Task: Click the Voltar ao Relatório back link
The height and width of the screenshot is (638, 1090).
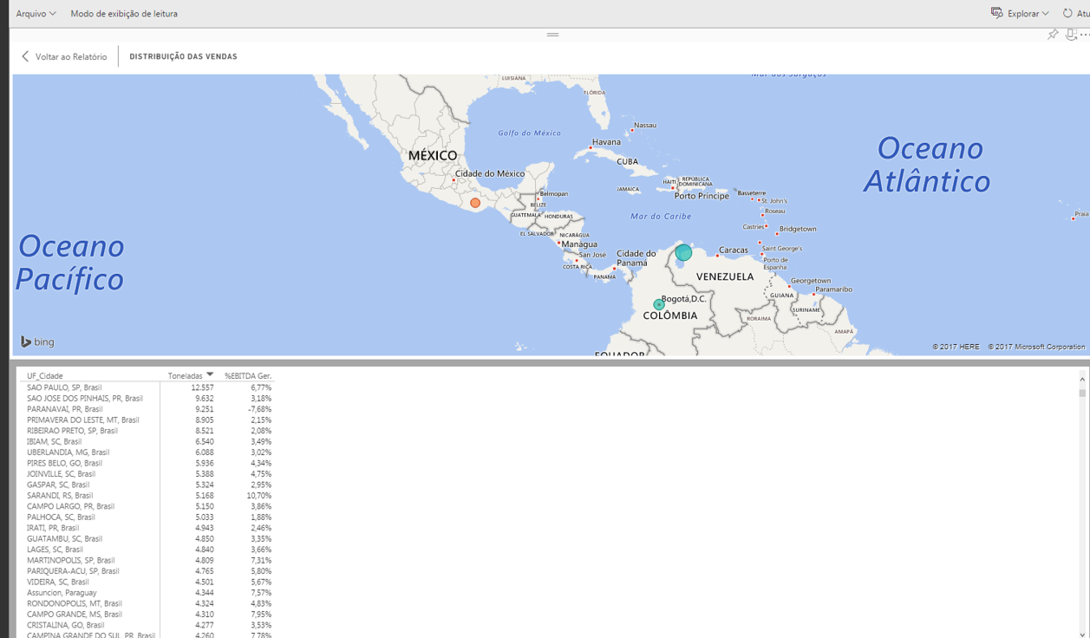Action: click(x=64, y=56)
